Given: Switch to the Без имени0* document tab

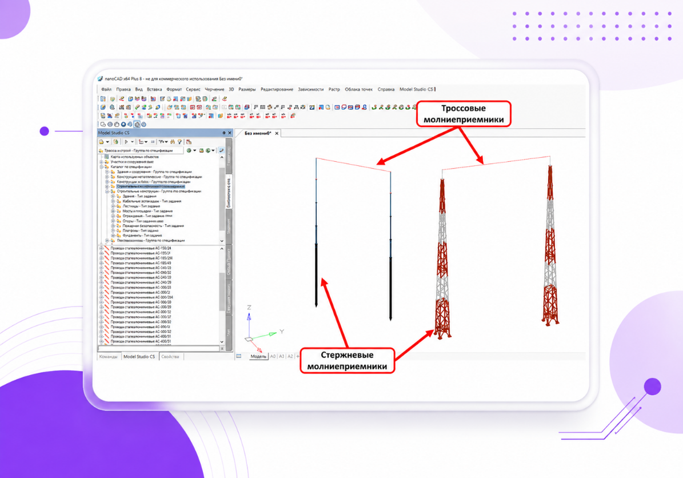Looking at the screenshot, I should click(x=257, y=133).
